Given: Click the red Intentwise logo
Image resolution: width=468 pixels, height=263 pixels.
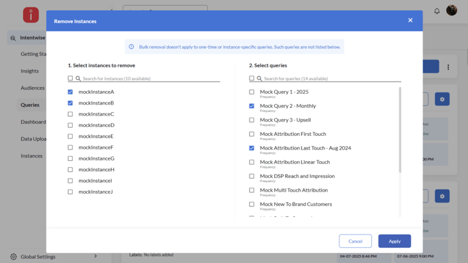Looking at the screenshot, I should pos(31,15).
